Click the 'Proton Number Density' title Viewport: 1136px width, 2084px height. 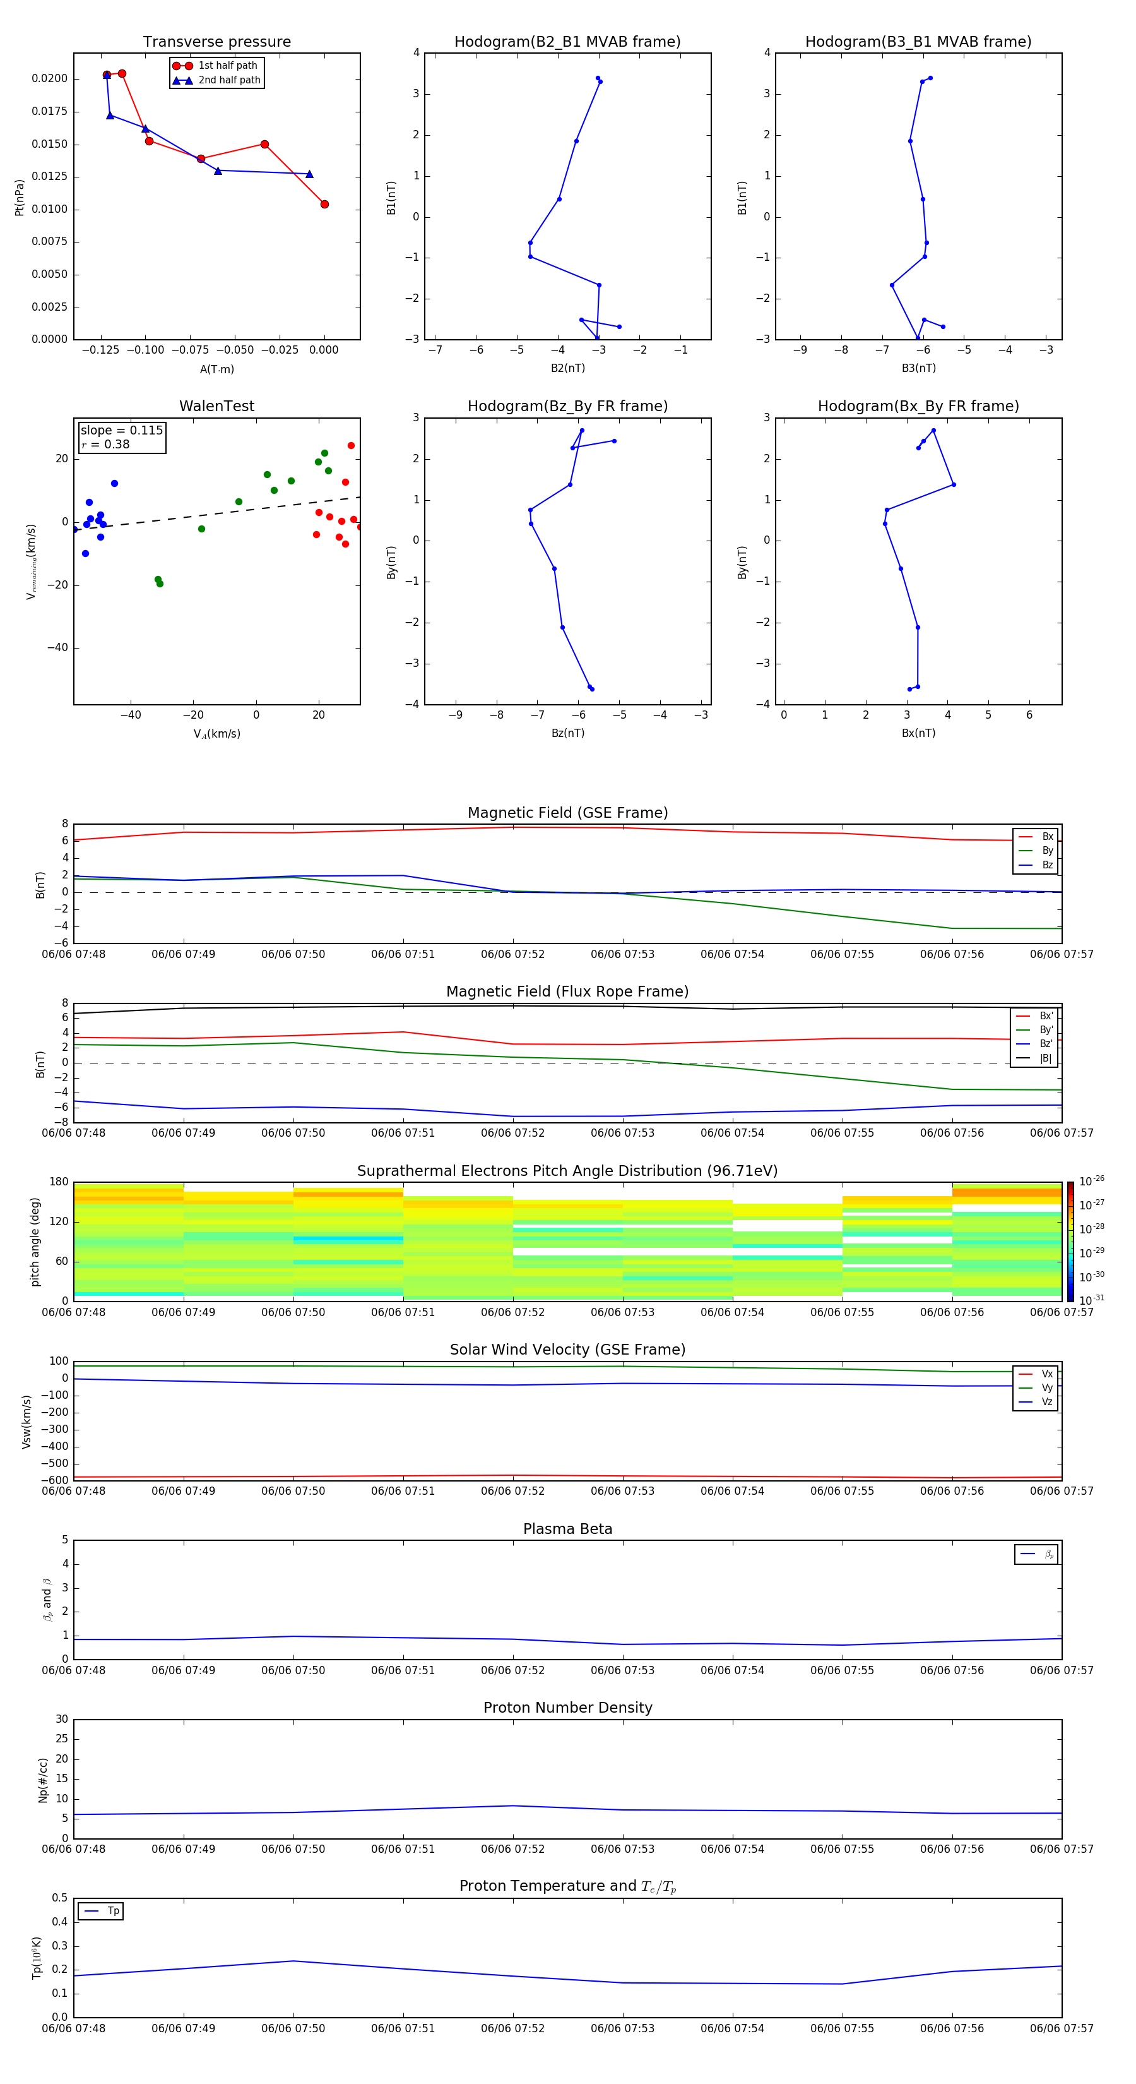pos(567,1708)
